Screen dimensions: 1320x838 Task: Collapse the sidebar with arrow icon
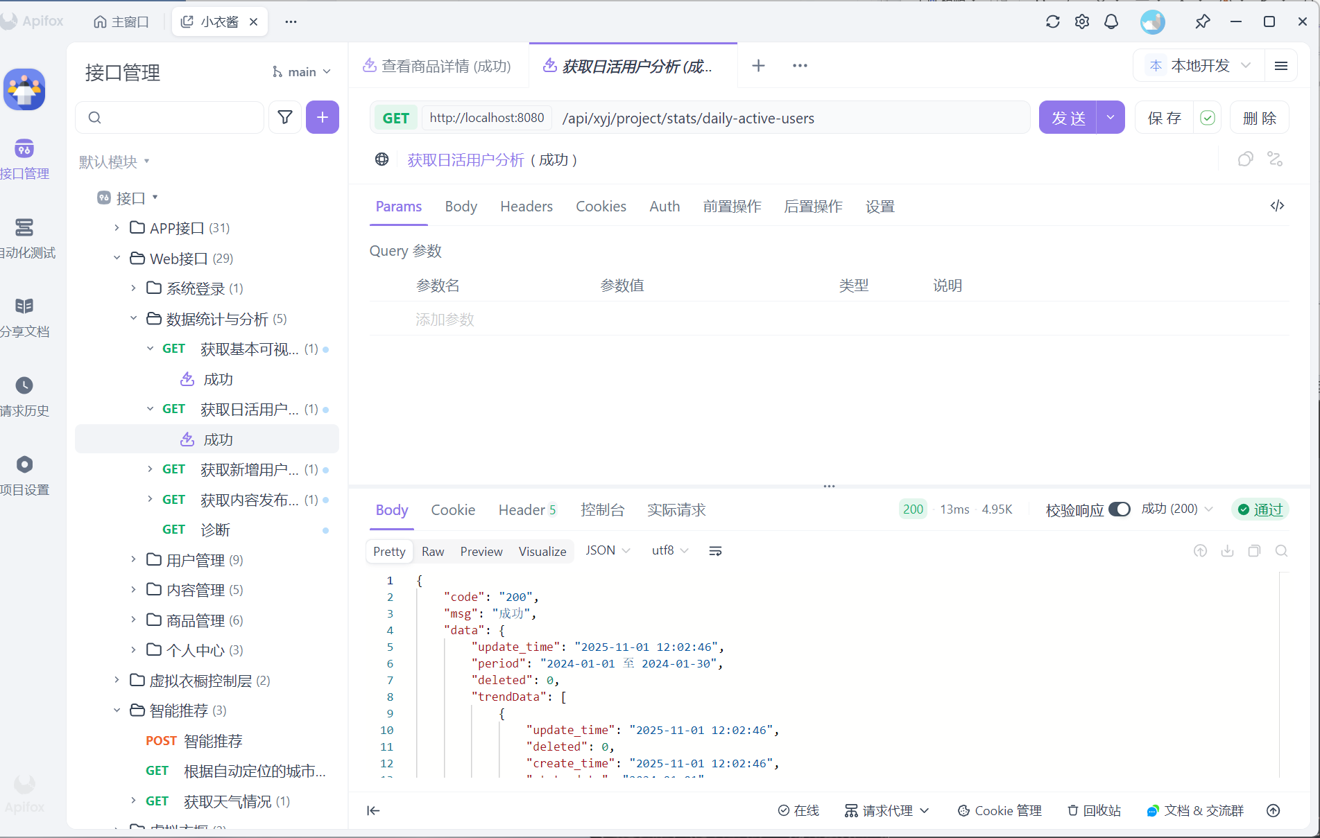pos(373,810)
